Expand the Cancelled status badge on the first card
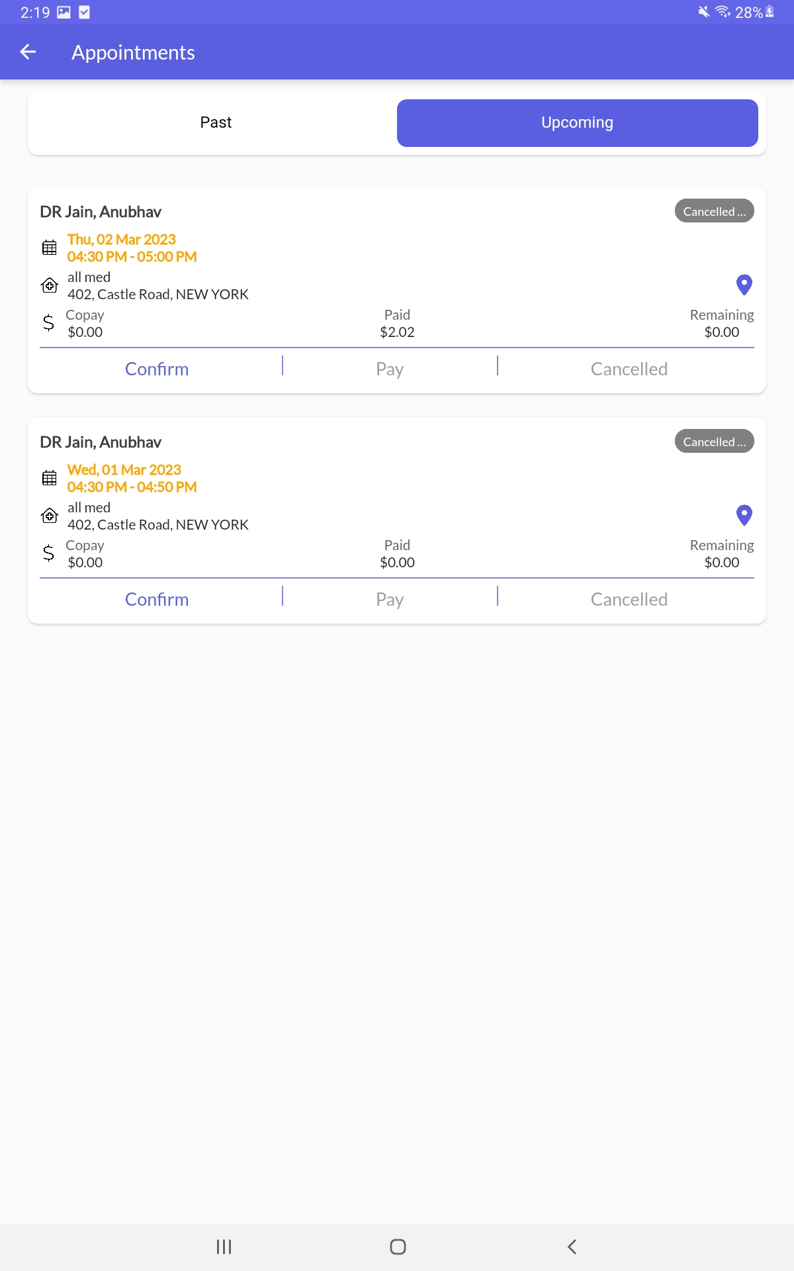 click(x=715, y=211)
